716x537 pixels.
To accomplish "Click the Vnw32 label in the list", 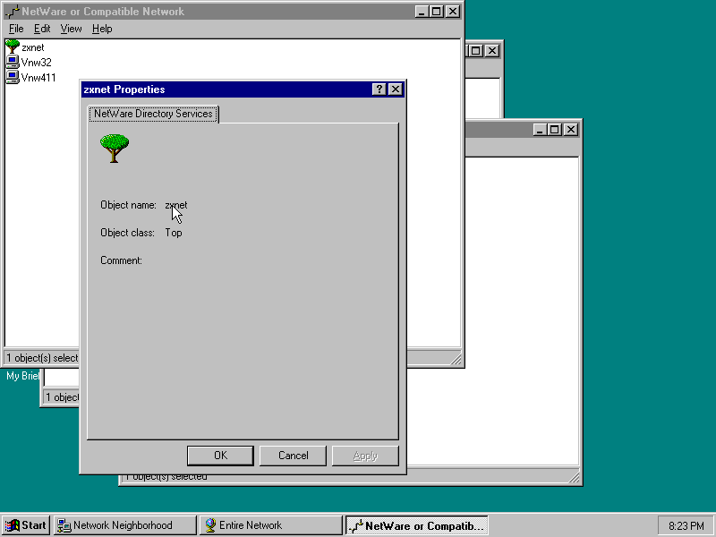I will pyautogui.click(x=36, y=63).
